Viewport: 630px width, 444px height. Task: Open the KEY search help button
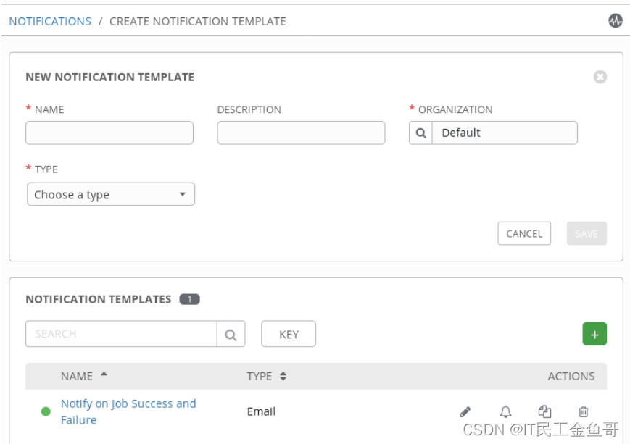[289, 334]
